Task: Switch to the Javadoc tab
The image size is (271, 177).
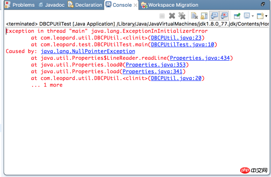Action: tap(51, 5)
